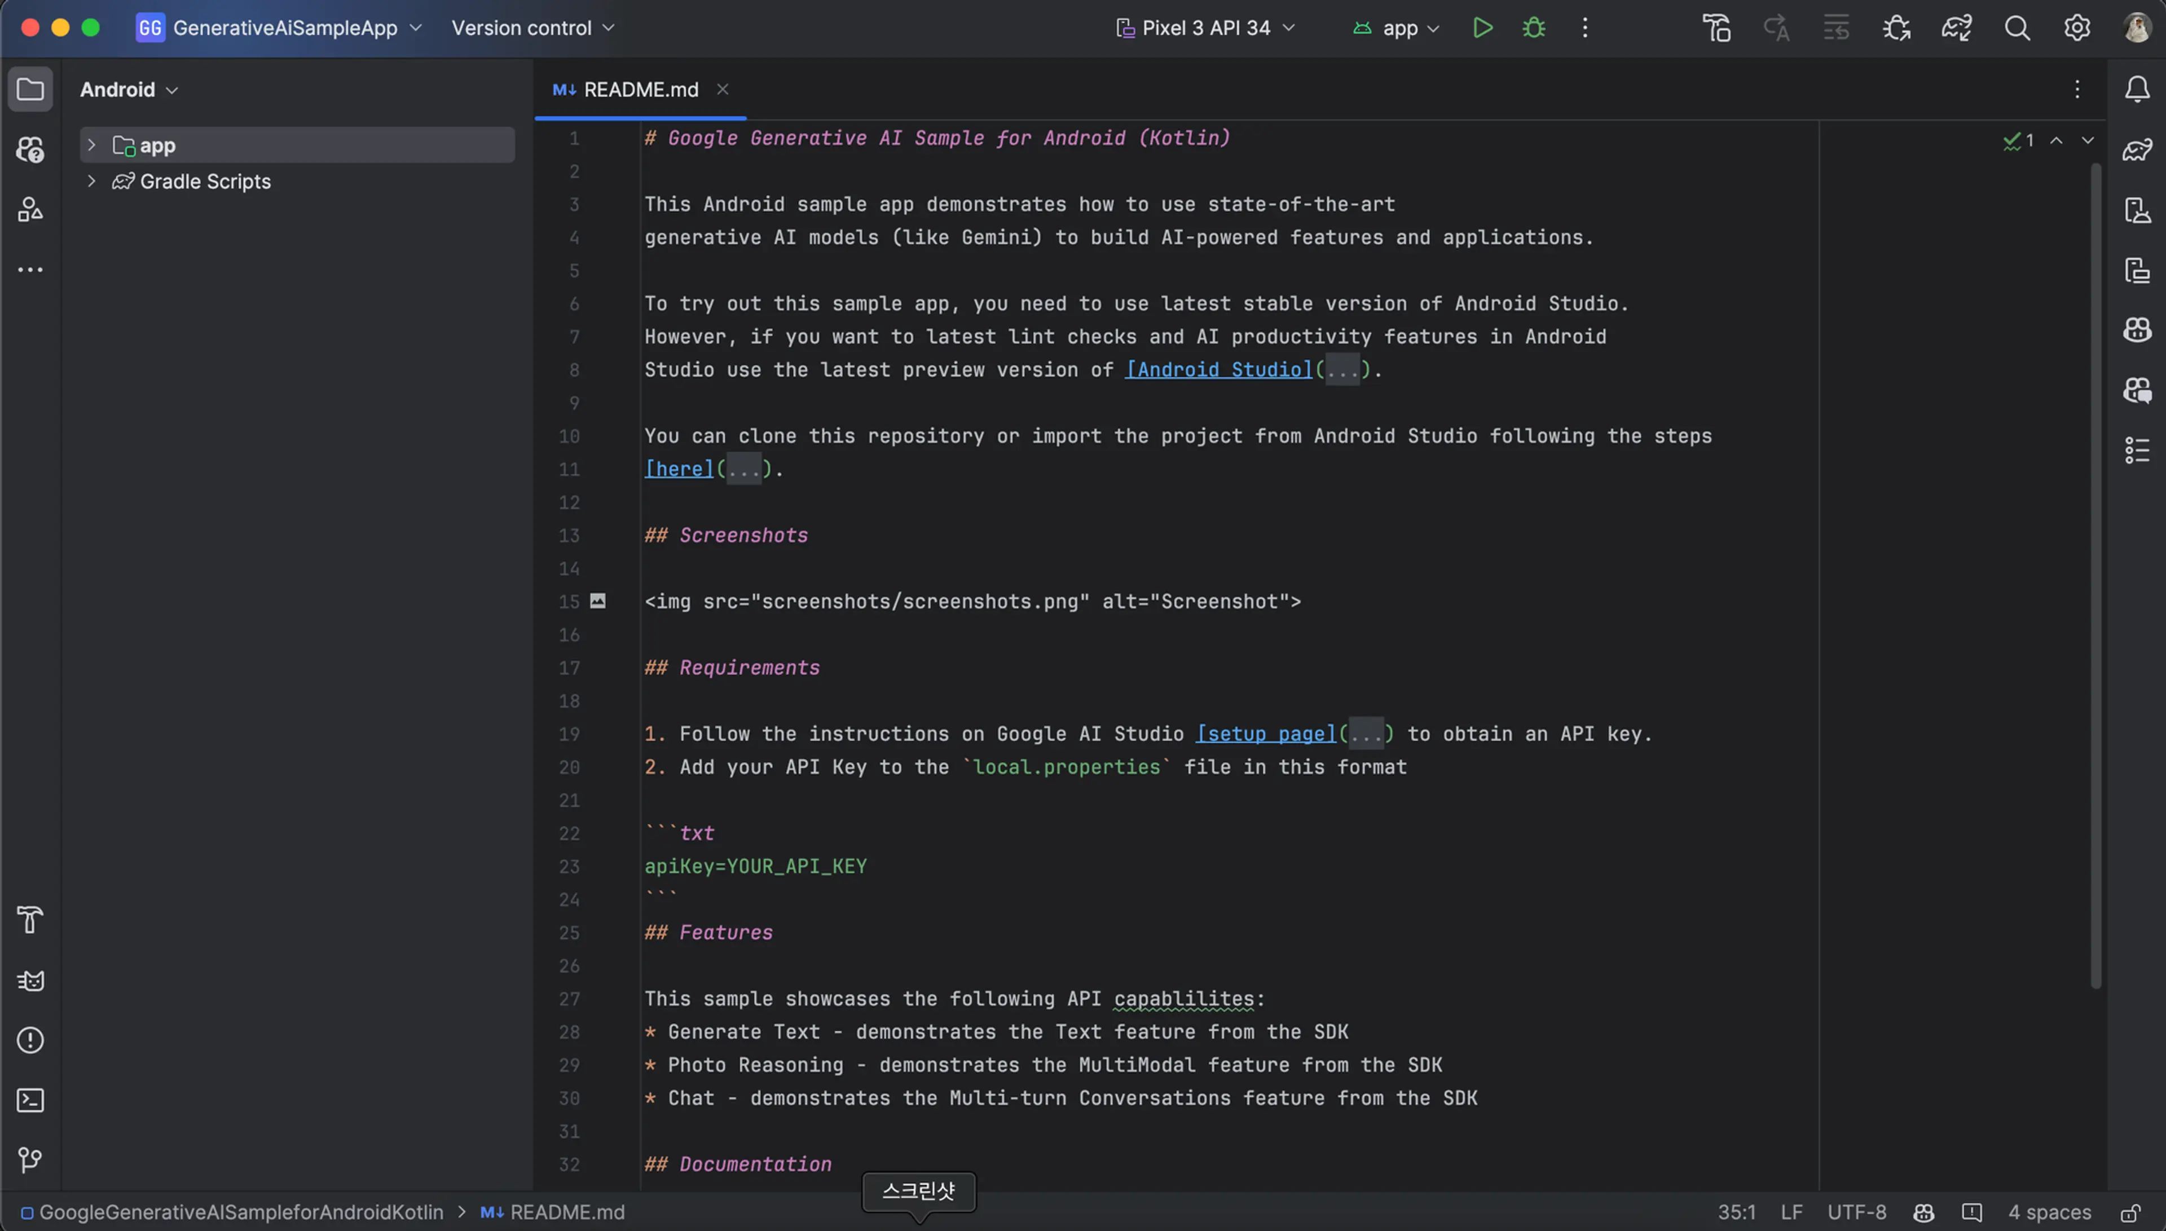This screenshot has height=1231, width=2166.
Task: Click the UTF-8 encoding selector
Action: tap(1856, 1212)
